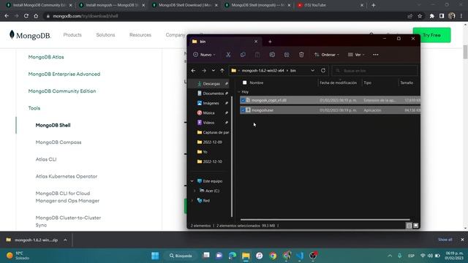Image resolution: width=468 pixels, height=263 pixels.
Task: Collapse the Este equipo tree node
Action: [x=192, y=181]
